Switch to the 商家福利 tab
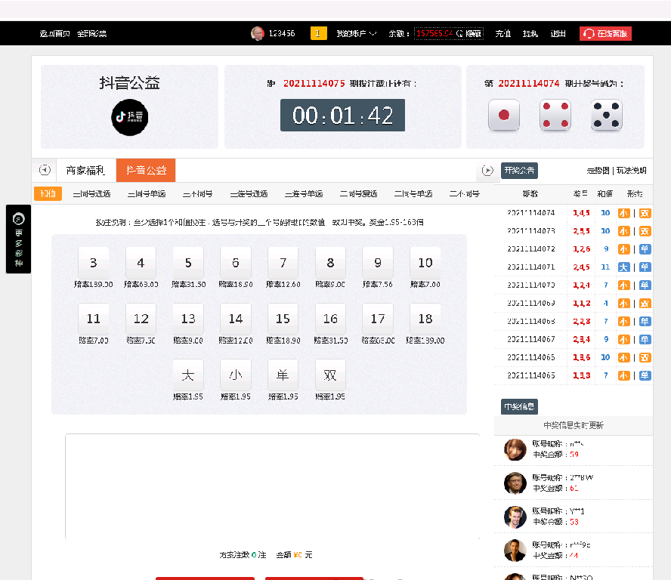This screenshot has height=580, width=671. [85, 171]
